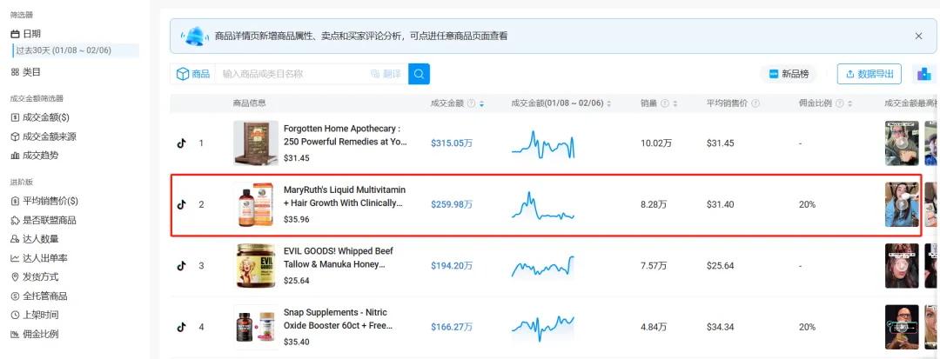The image size is (940, 359).
Task: Open EVIL GOODS Whipped Beef Tallow title
Action: tap(339, 258)
